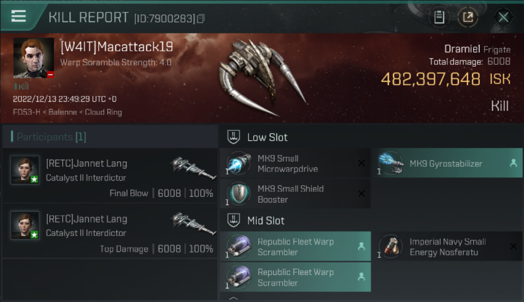
Task: Copy the kill report ID
Action: click(201, 19)
